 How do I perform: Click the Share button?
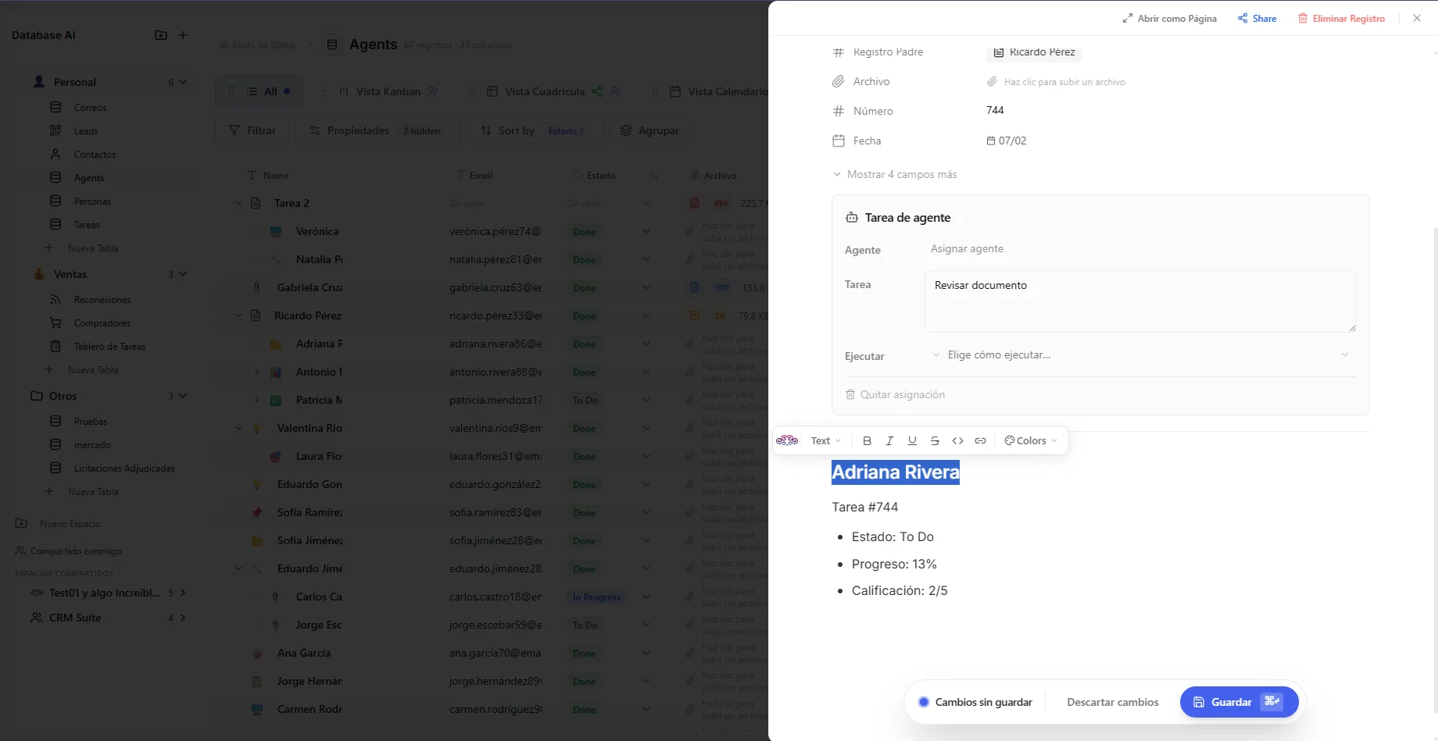1257,19
